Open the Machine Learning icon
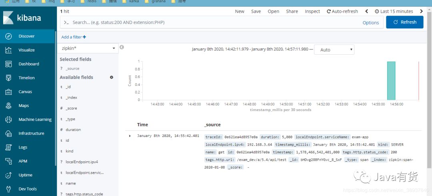This screenshot has width=432, height=196. tap(8, 120)
